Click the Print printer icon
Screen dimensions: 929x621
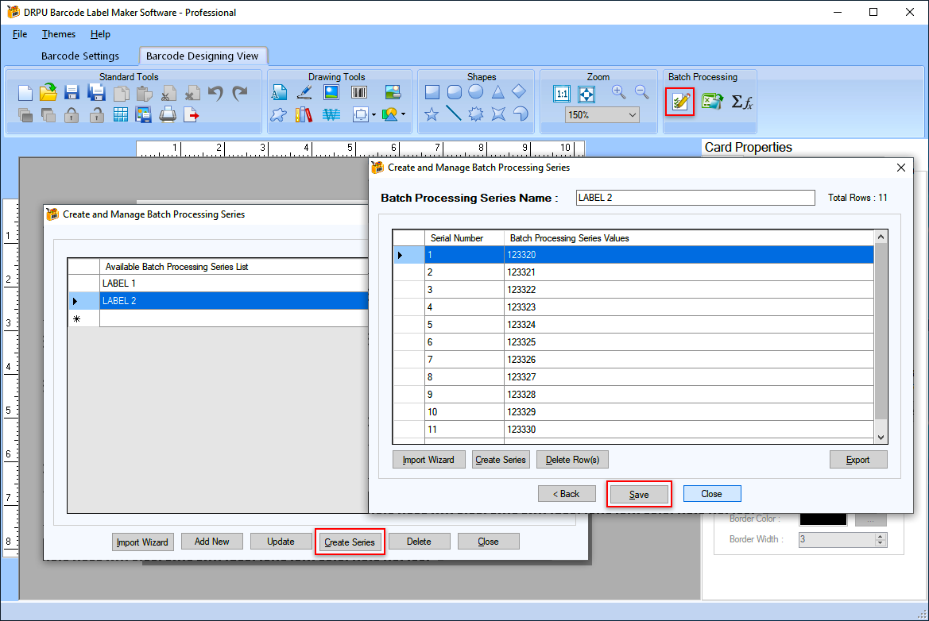pyautogui.click(x=168, y=114)
